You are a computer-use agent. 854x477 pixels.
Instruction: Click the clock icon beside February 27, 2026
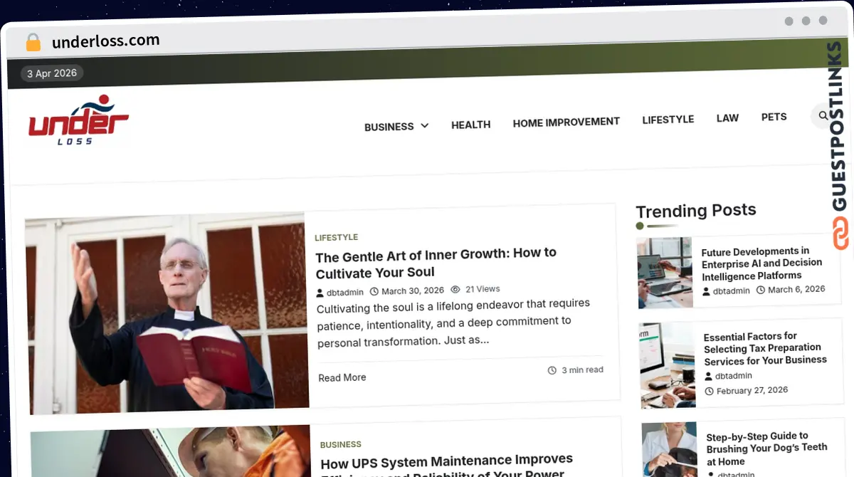tap(709, 391)
